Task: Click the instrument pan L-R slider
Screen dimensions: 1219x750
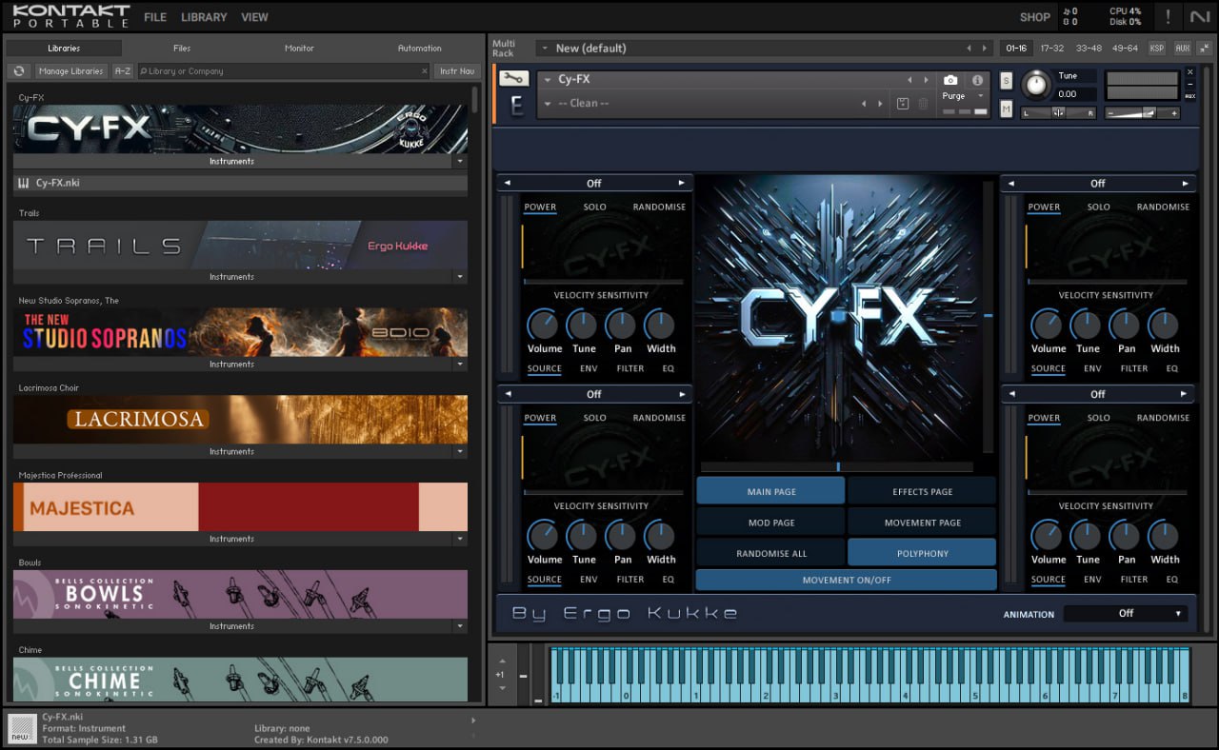Action: pyautogui.click(x=1059, y=112)
